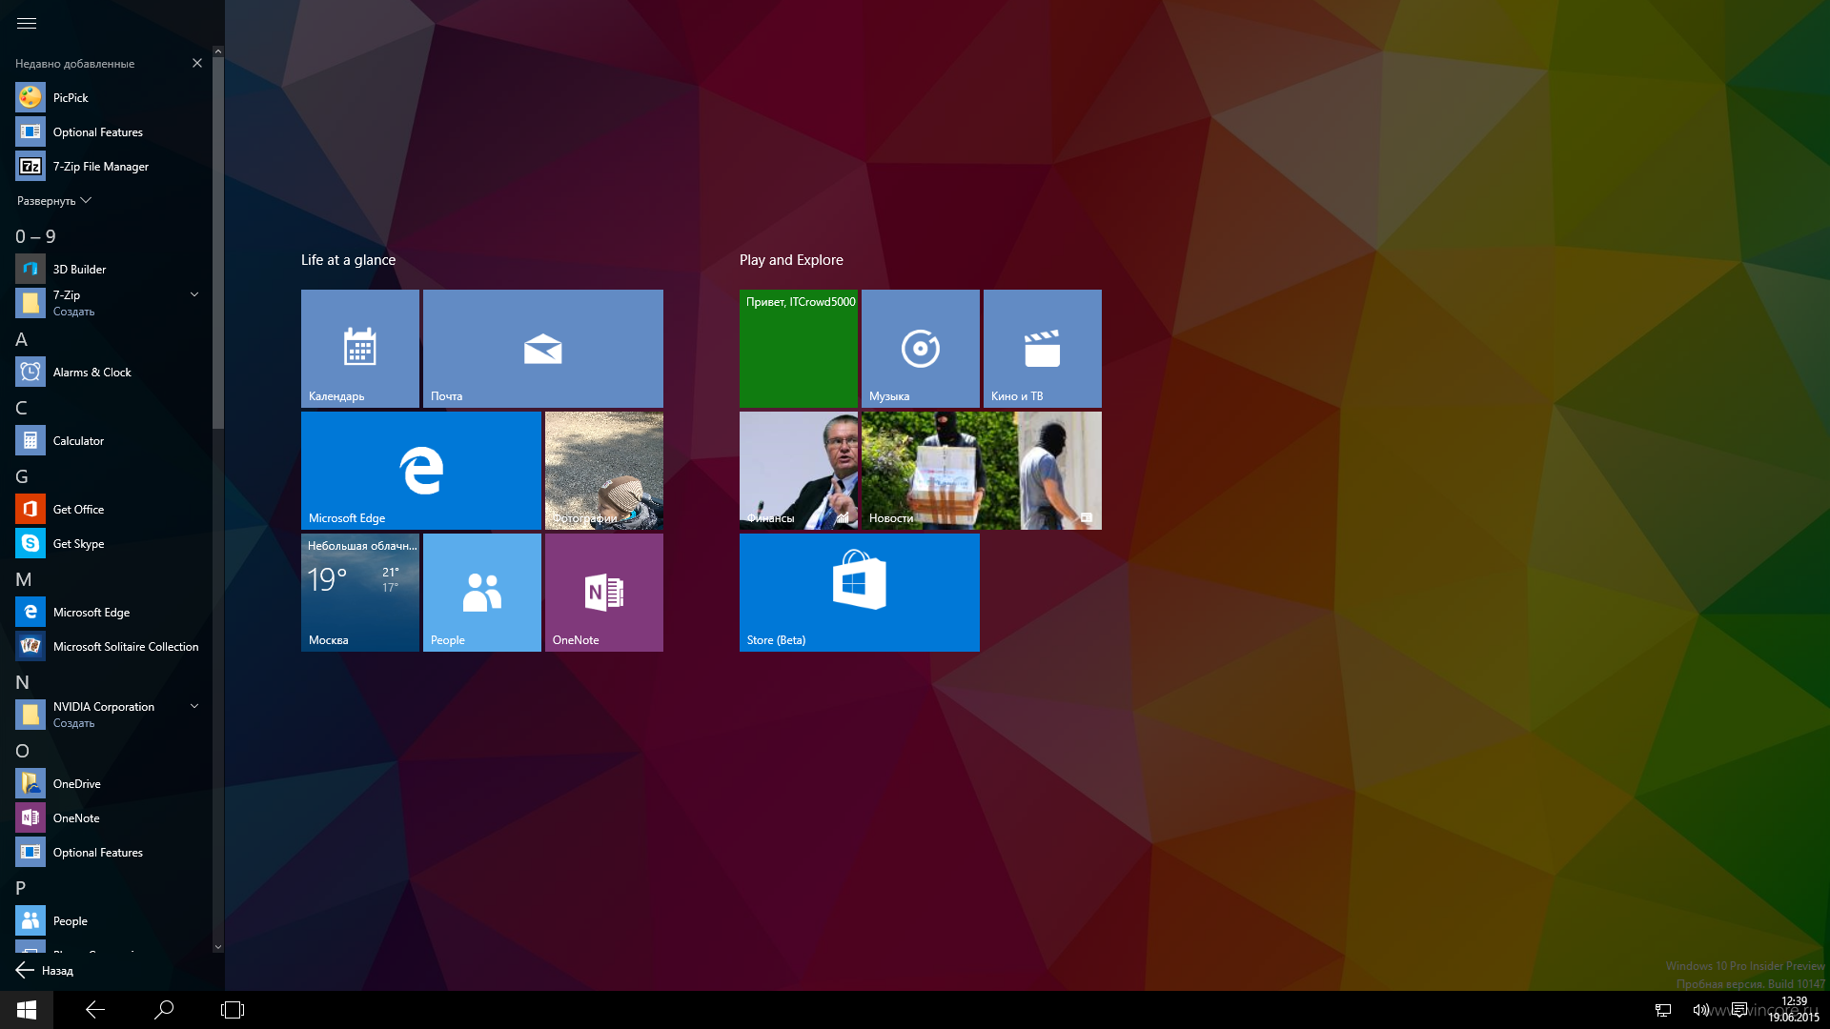Open the Новости news tile
Image resolution: width=1830 pixels, height=1029 pixels.
(982, 471)
